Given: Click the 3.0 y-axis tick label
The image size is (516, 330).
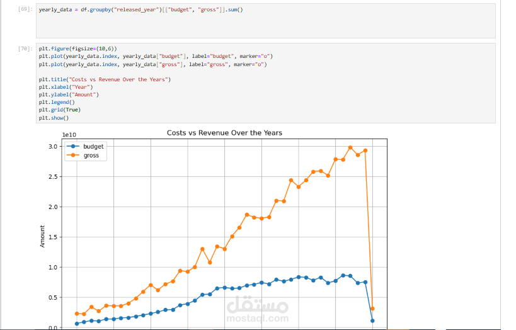Looking at the screenshot, I should [52, 147].
